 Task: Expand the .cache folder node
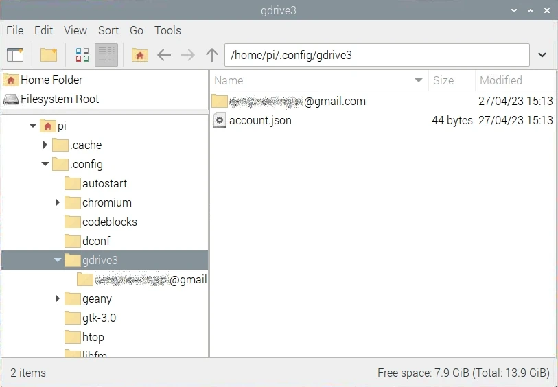point(45,145)
